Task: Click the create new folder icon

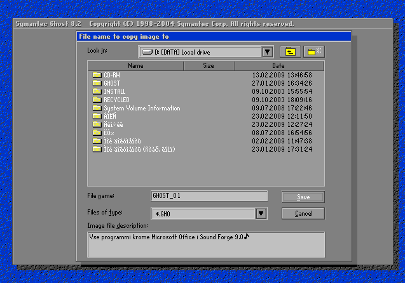Action: coord(314,52)
